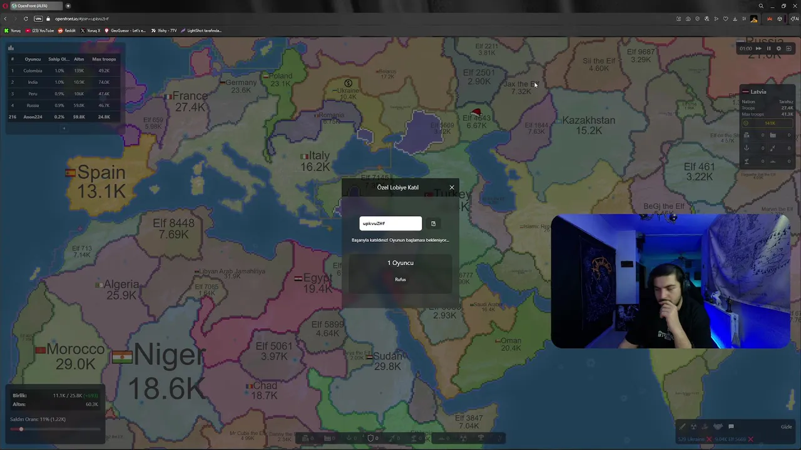
Task: Select player Rufus in lobby list
Action: [x=400, y=279]
